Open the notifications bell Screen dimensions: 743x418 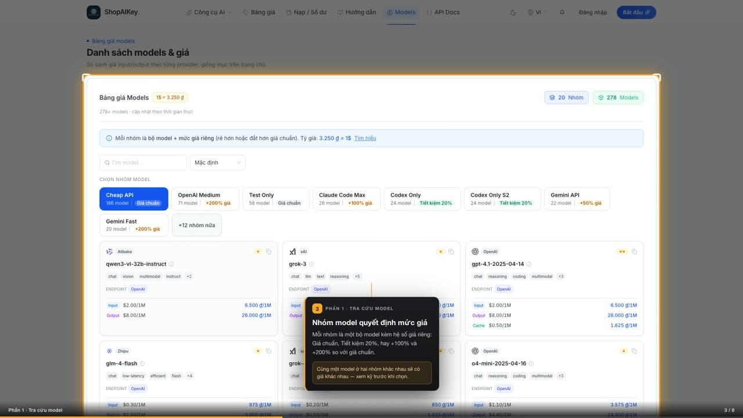point(562,12)
